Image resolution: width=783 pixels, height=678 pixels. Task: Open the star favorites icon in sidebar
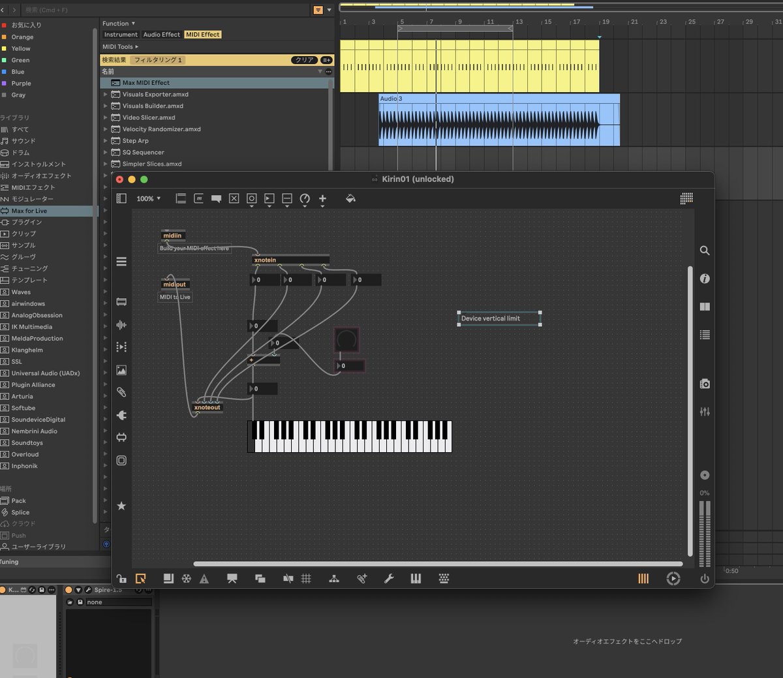point(121,506)
